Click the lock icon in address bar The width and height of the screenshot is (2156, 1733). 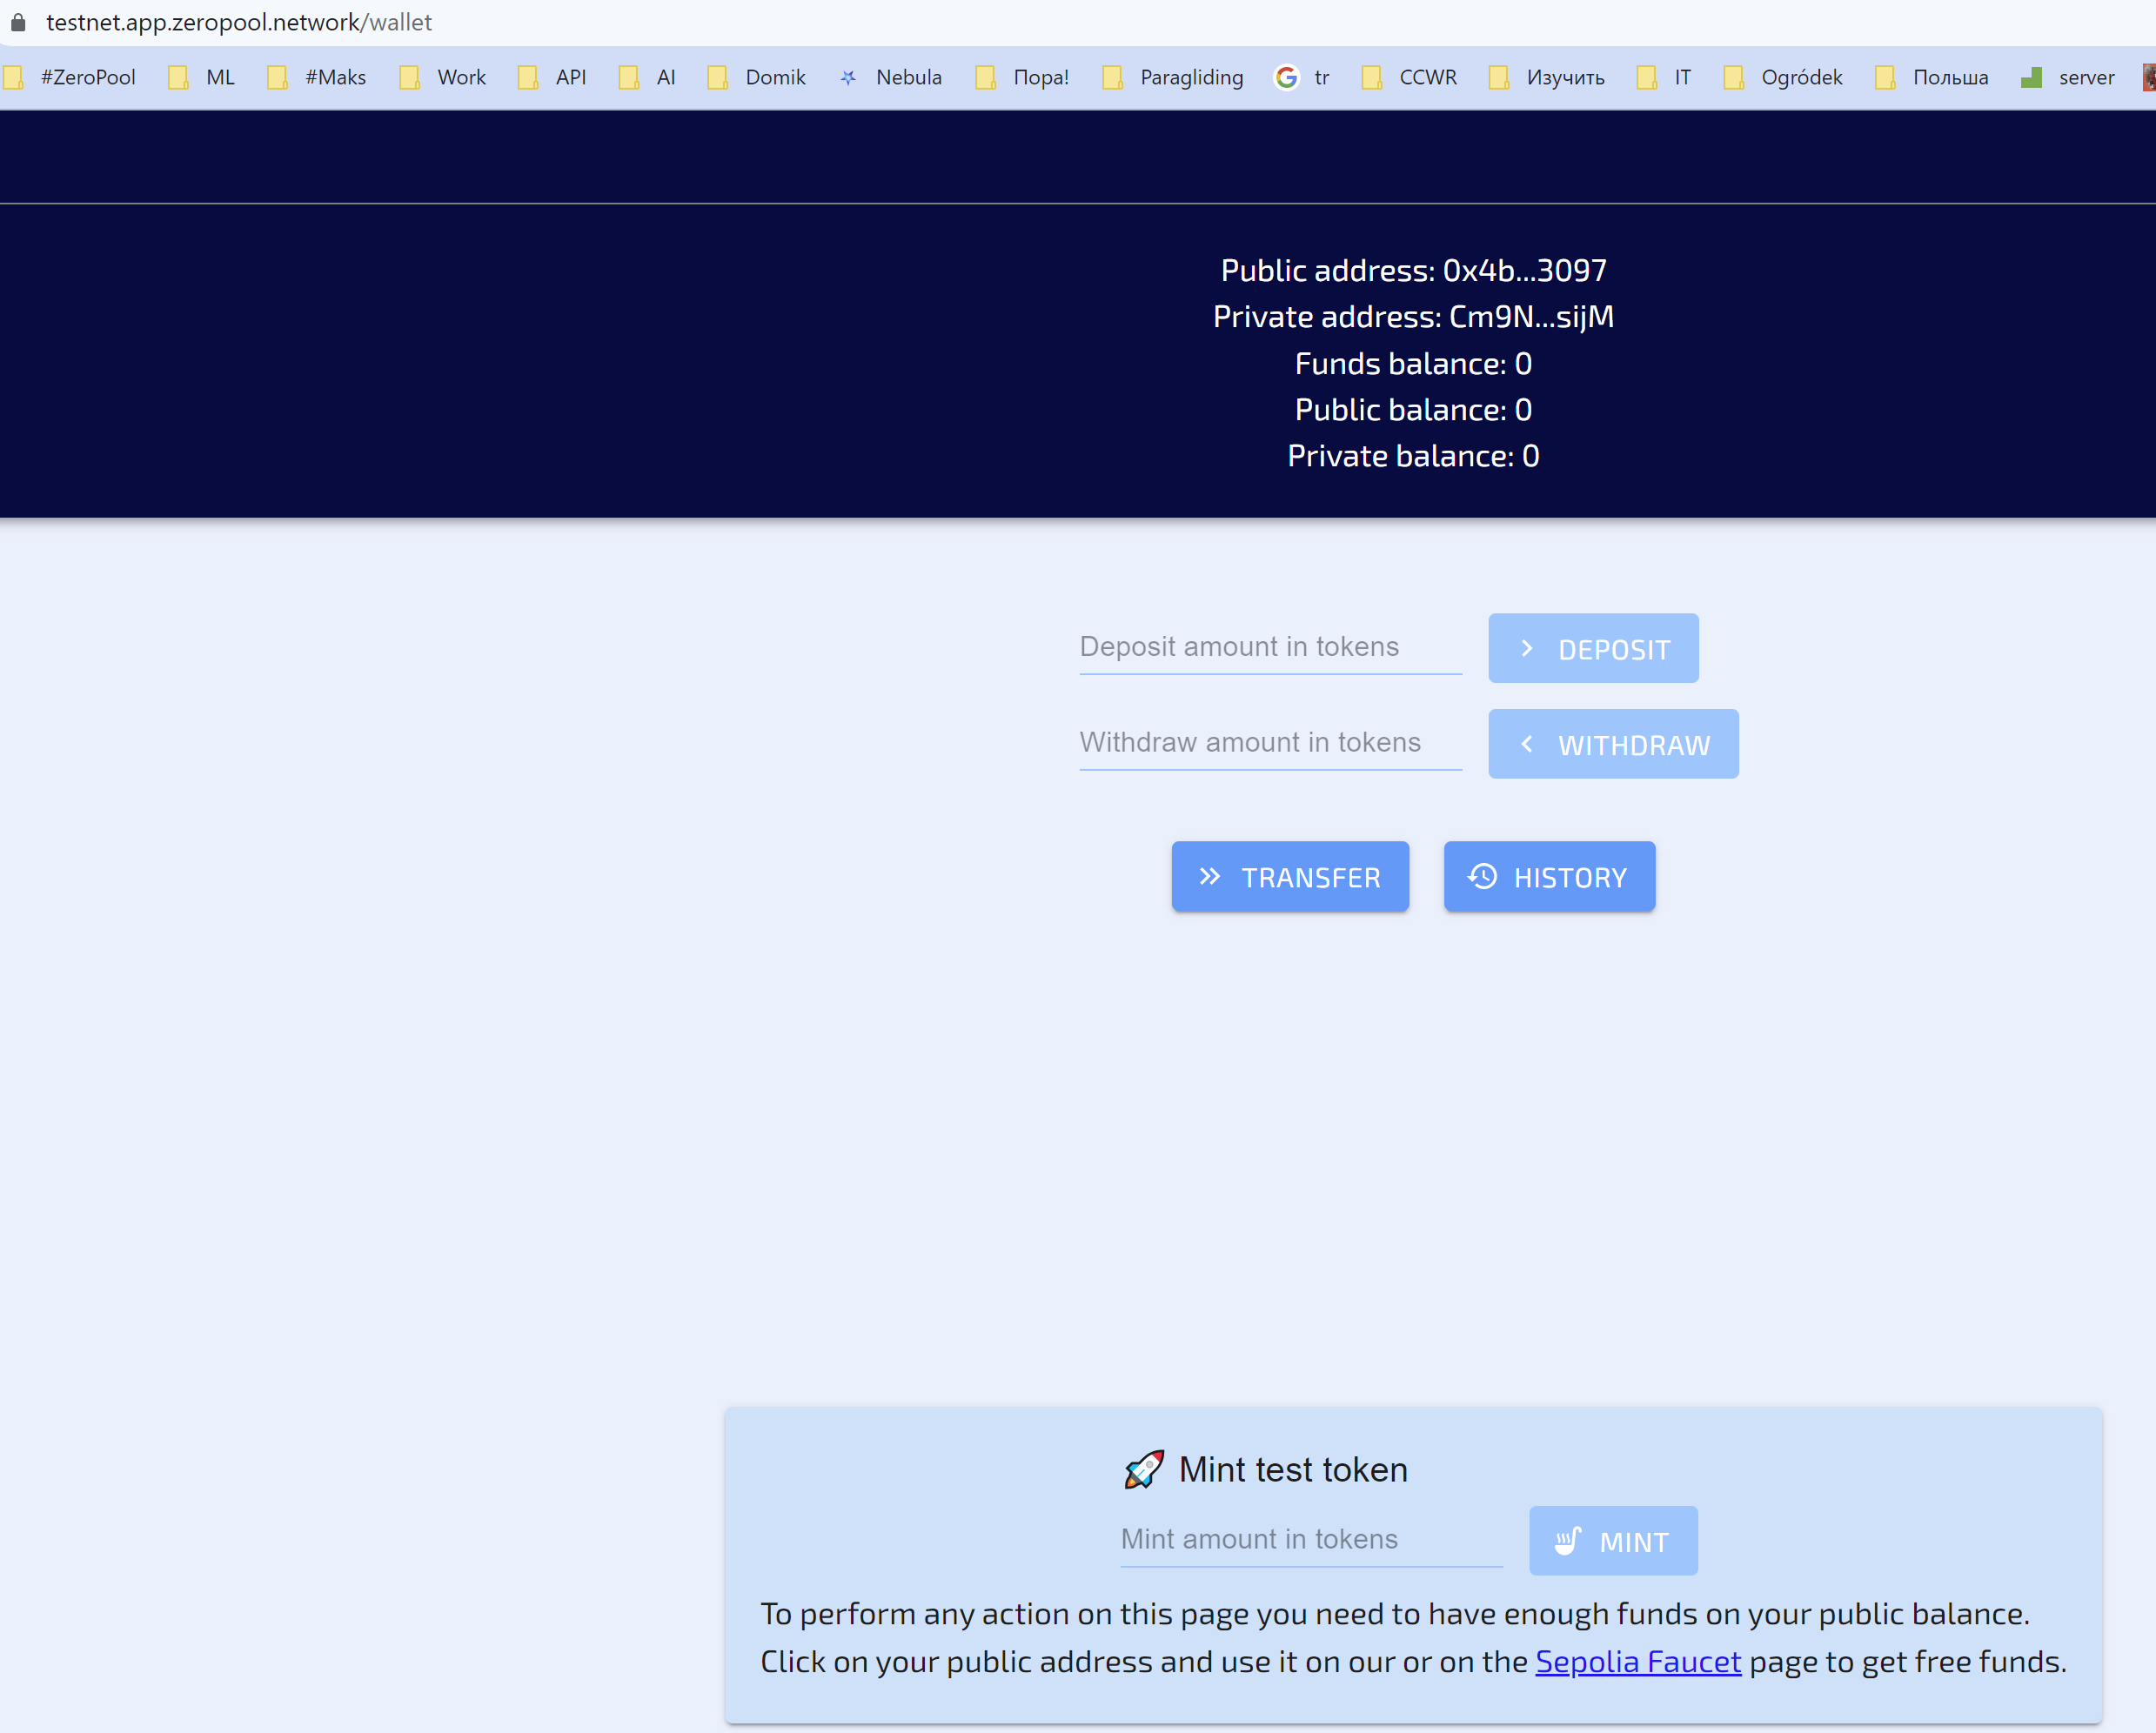pyautogui.click(x=18, y=22)
